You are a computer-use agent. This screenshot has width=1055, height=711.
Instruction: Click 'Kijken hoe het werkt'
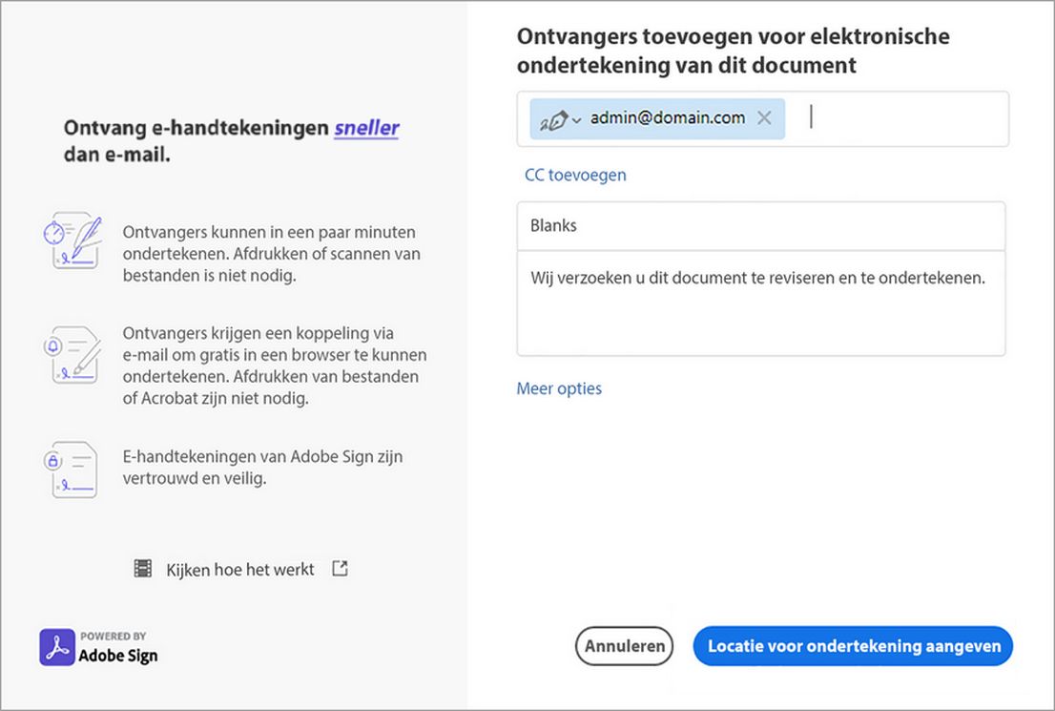[x=238, y=568]
